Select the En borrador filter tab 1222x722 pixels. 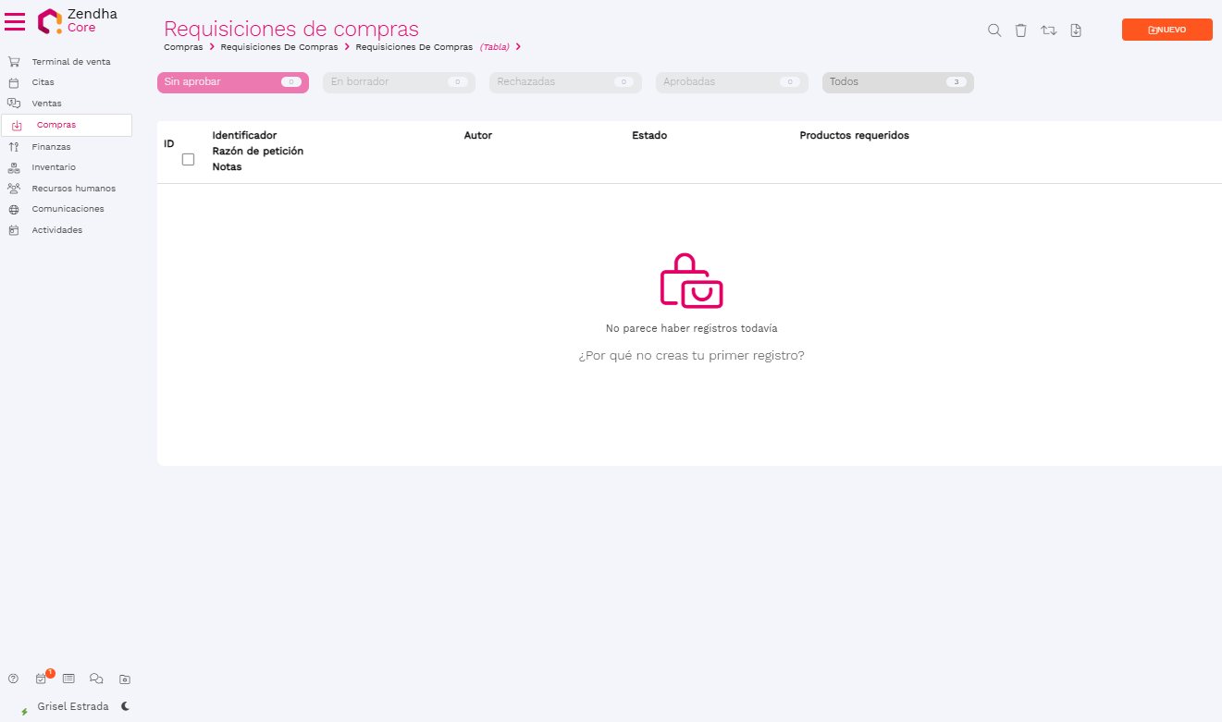tap(398, 82)
